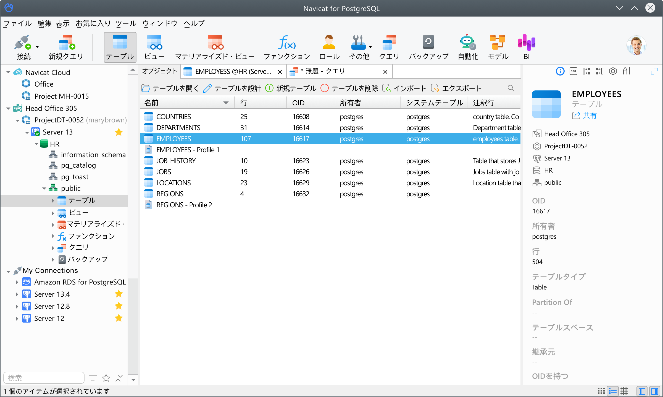Click テーブルを開く (Open Table) button

coord(170,88)
